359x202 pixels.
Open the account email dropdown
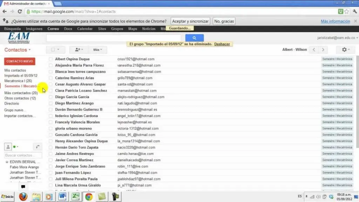(x=338, y=38)
